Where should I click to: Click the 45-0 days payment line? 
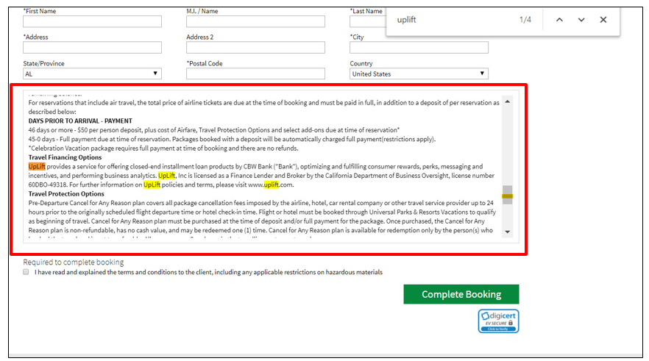233,139
